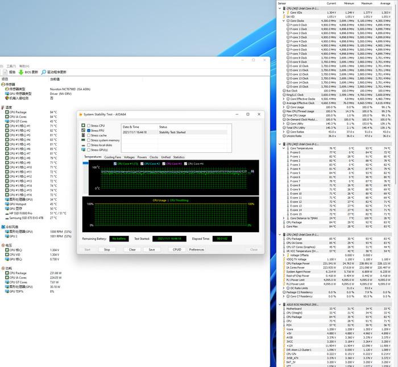Expand Core Distance to TJMAX in HWiNFO
Screen dimensions: 398x367
tap(284, 218)
